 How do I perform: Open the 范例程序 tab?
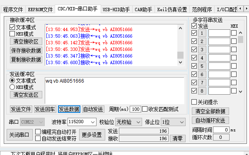(x=202, y=10)
